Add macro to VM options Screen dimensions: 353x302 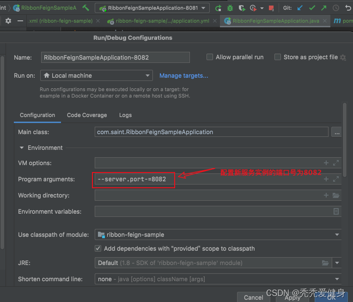[x=326, y=163]
